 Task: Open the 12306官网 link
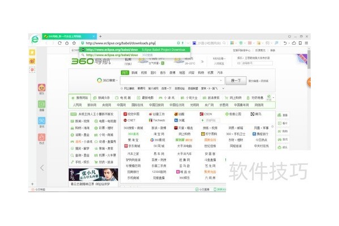tap(159, 172)
